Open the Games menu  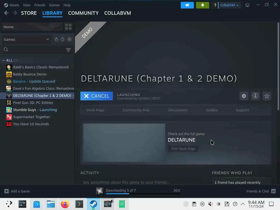pos(54,5)
